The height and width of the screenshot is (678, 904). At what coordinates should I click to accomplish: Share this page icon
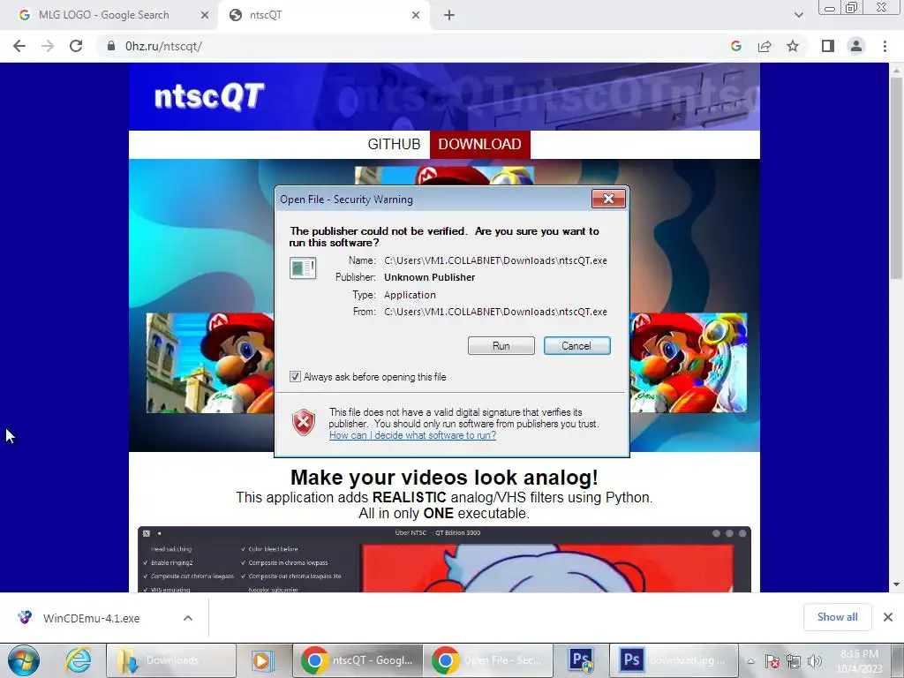[765, 46]
